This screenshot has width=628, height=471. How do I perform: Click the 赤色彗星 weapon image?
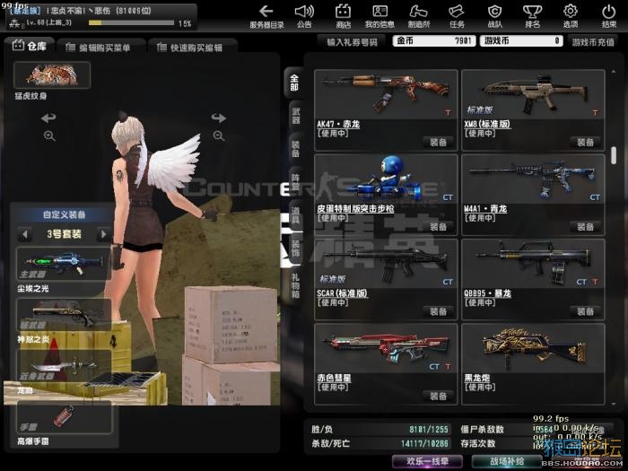[x=386, y=348]
